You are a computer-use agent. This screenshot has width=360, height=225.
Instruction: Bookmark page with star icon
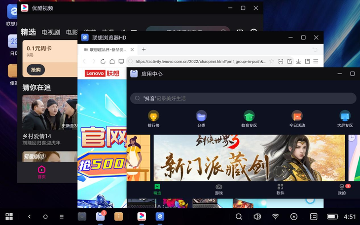pyautogui.click(x=271, y=62)
